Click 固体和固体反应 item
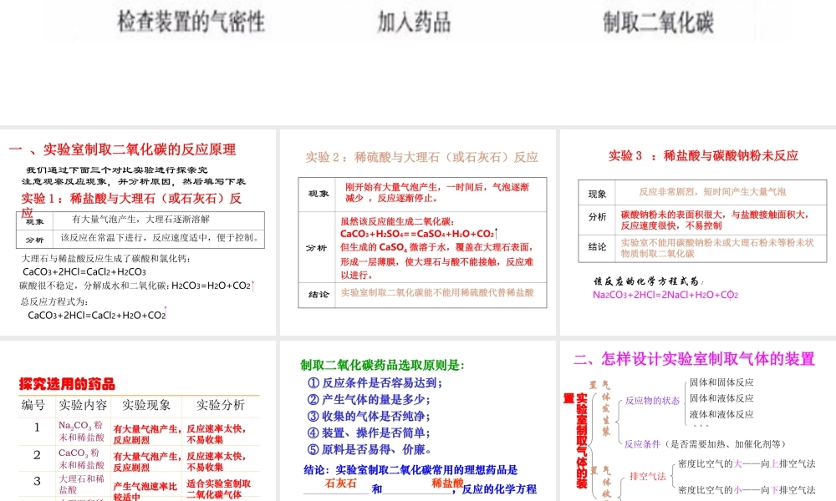Screen dimensions: 836x501 pos(721,382)
